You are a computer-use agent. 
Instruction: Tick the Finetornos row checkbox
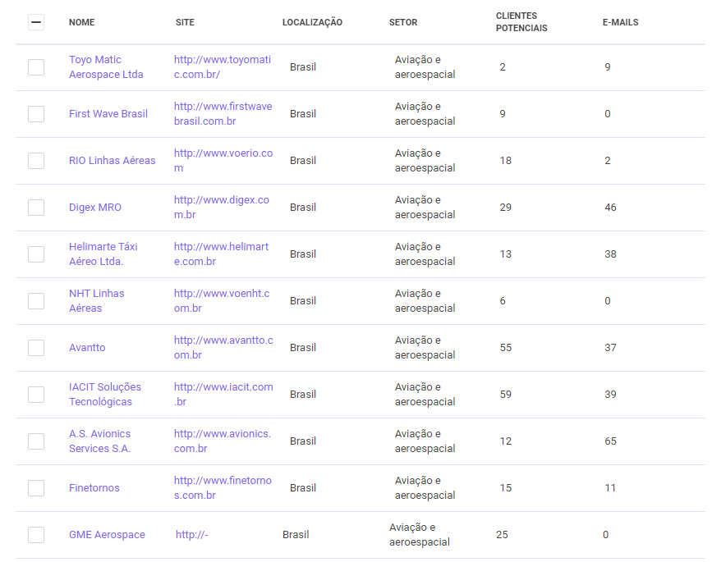(36, 488)
